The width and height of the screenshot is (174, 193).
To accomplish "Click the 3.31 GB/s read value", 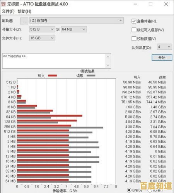I will pos(158,122).
